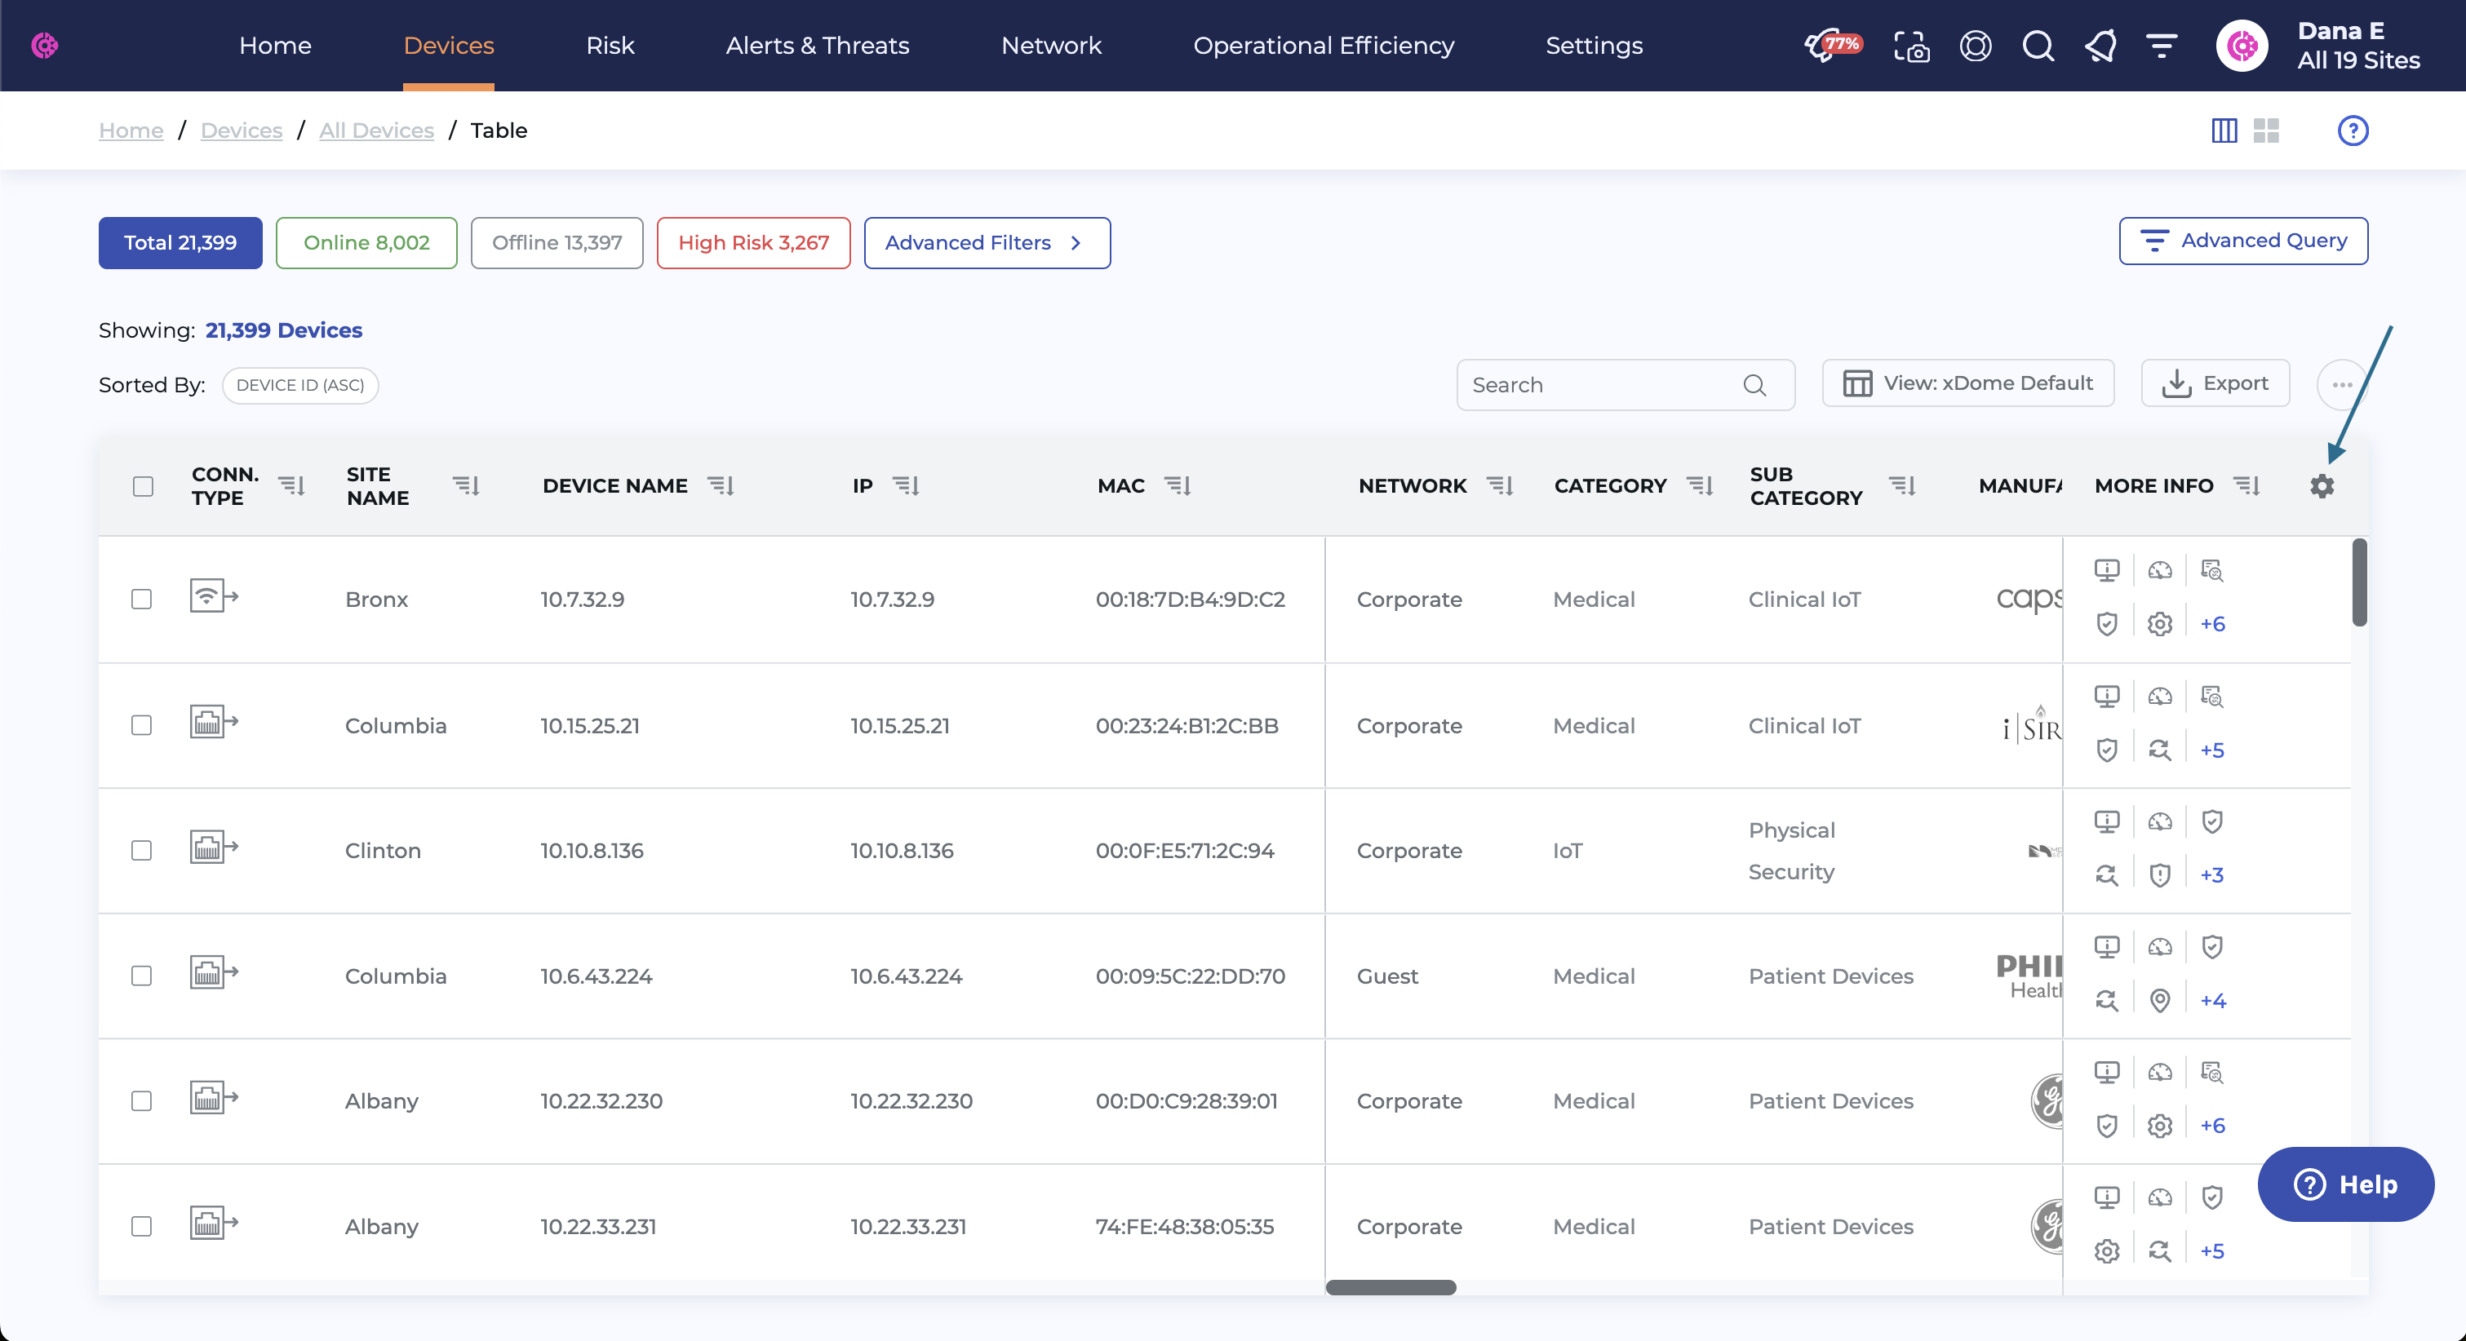The width and height of the screenshot is (2466, 1341).
Task: Click the announcements megaphone icon
Action: pyautogui.click(x=2100, y=46)
